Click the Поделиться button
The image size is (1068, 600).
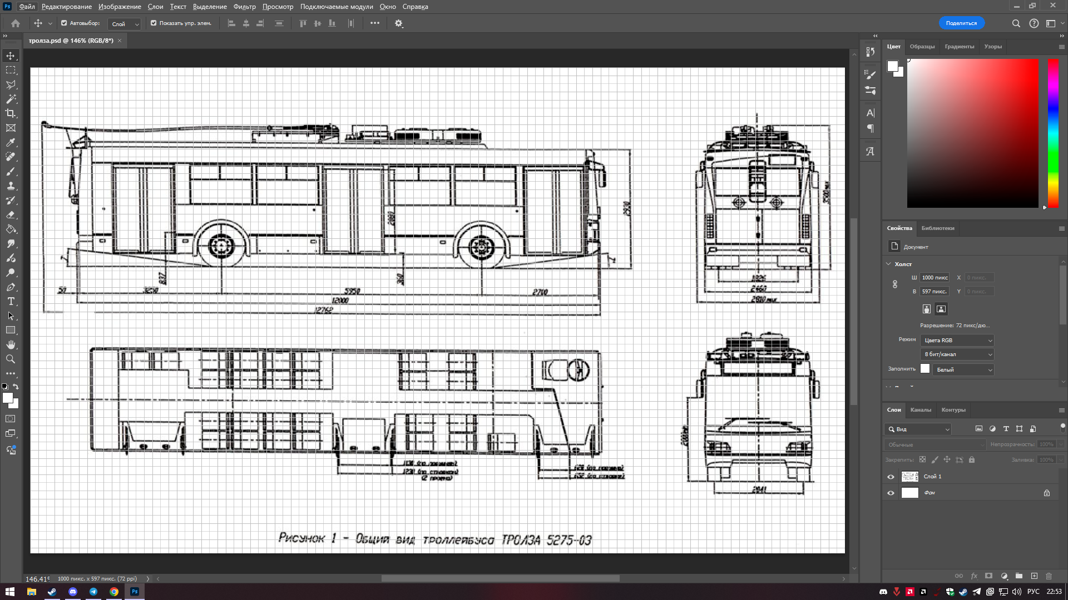(961, 23)
